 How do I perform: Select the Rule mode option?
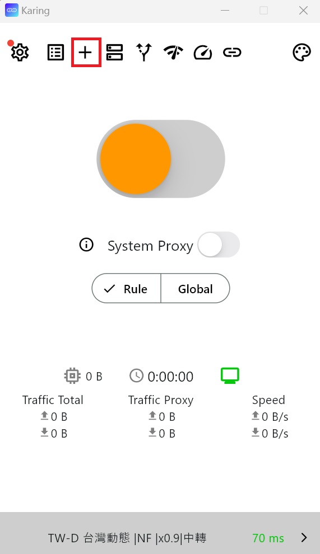[x=126, y=288]
